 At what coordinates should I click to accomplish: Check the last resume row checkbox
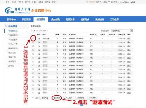pyautogui.click(x=33, y=93)
